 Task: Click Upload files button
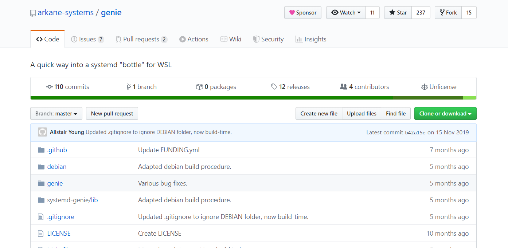point(362,114)
